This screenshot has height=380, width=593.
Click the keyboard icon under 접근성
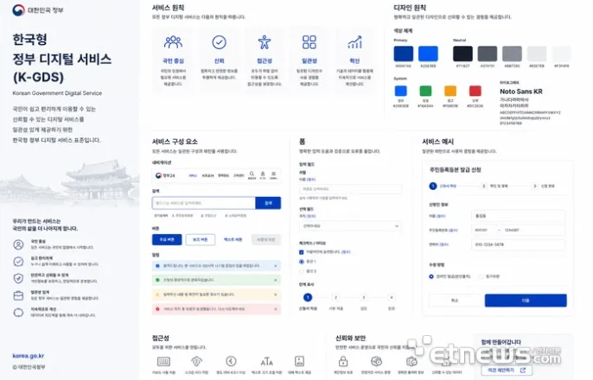[x=163, y=362]
